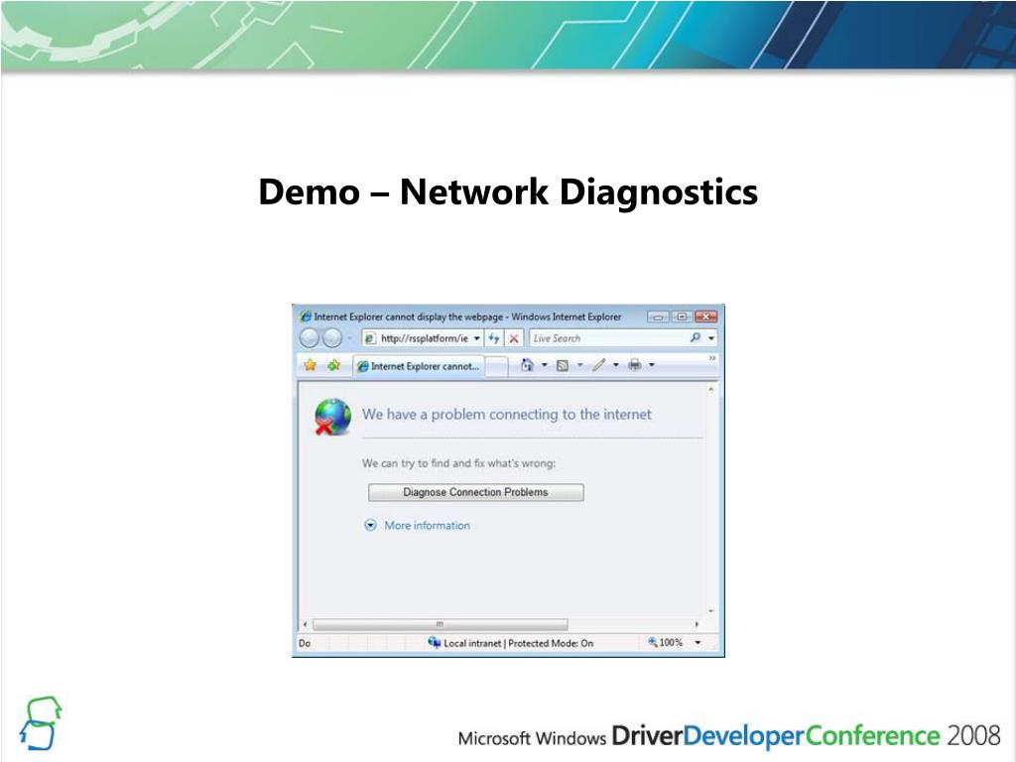Minimize the Internet Explorer window
This screenshot has height=762, width=1016.
pos(659,317)
